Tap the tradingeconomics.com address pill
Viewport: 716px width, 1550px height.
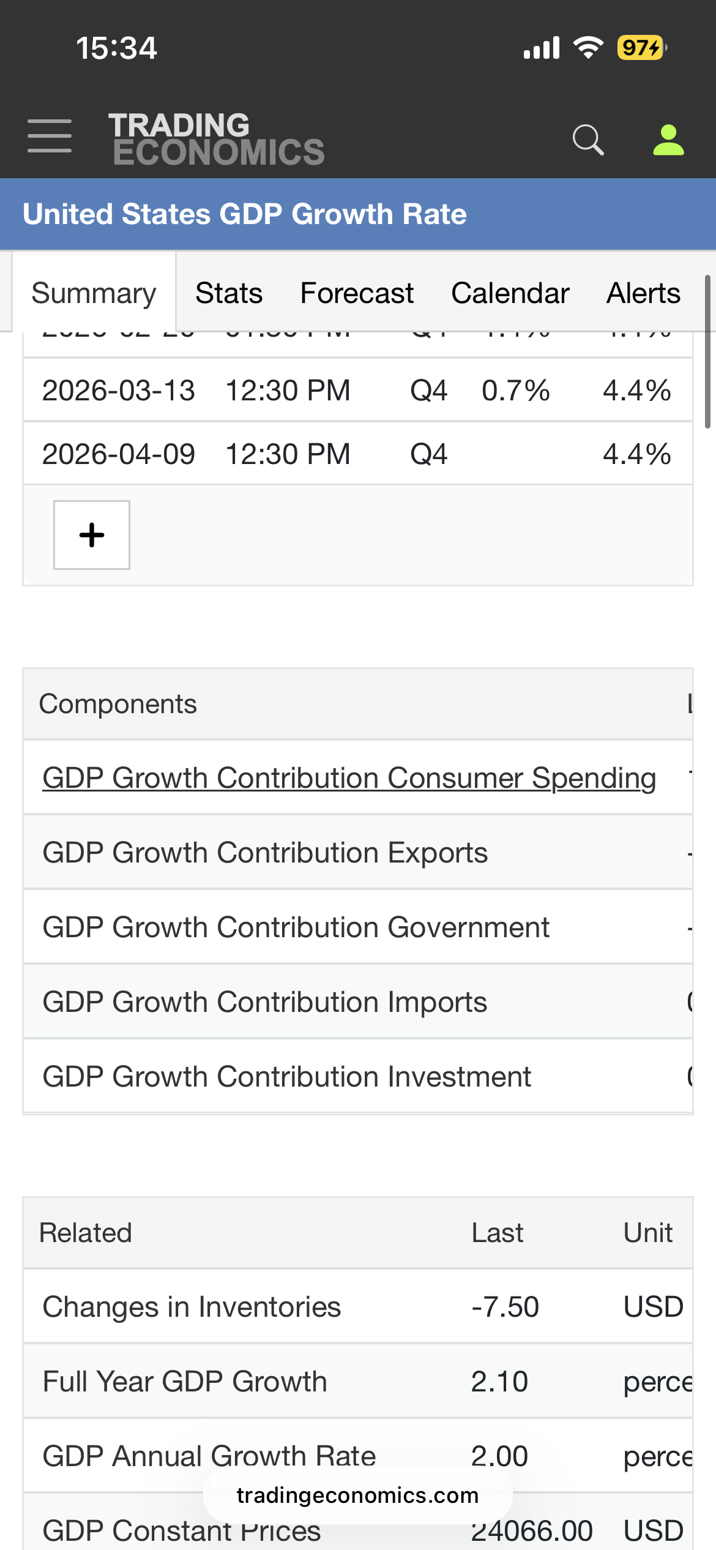[x=357, y=1496]
